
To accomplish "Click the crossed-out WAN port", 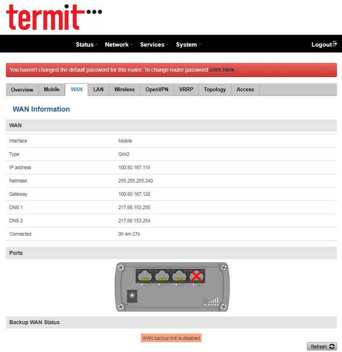I will point(196,276).
